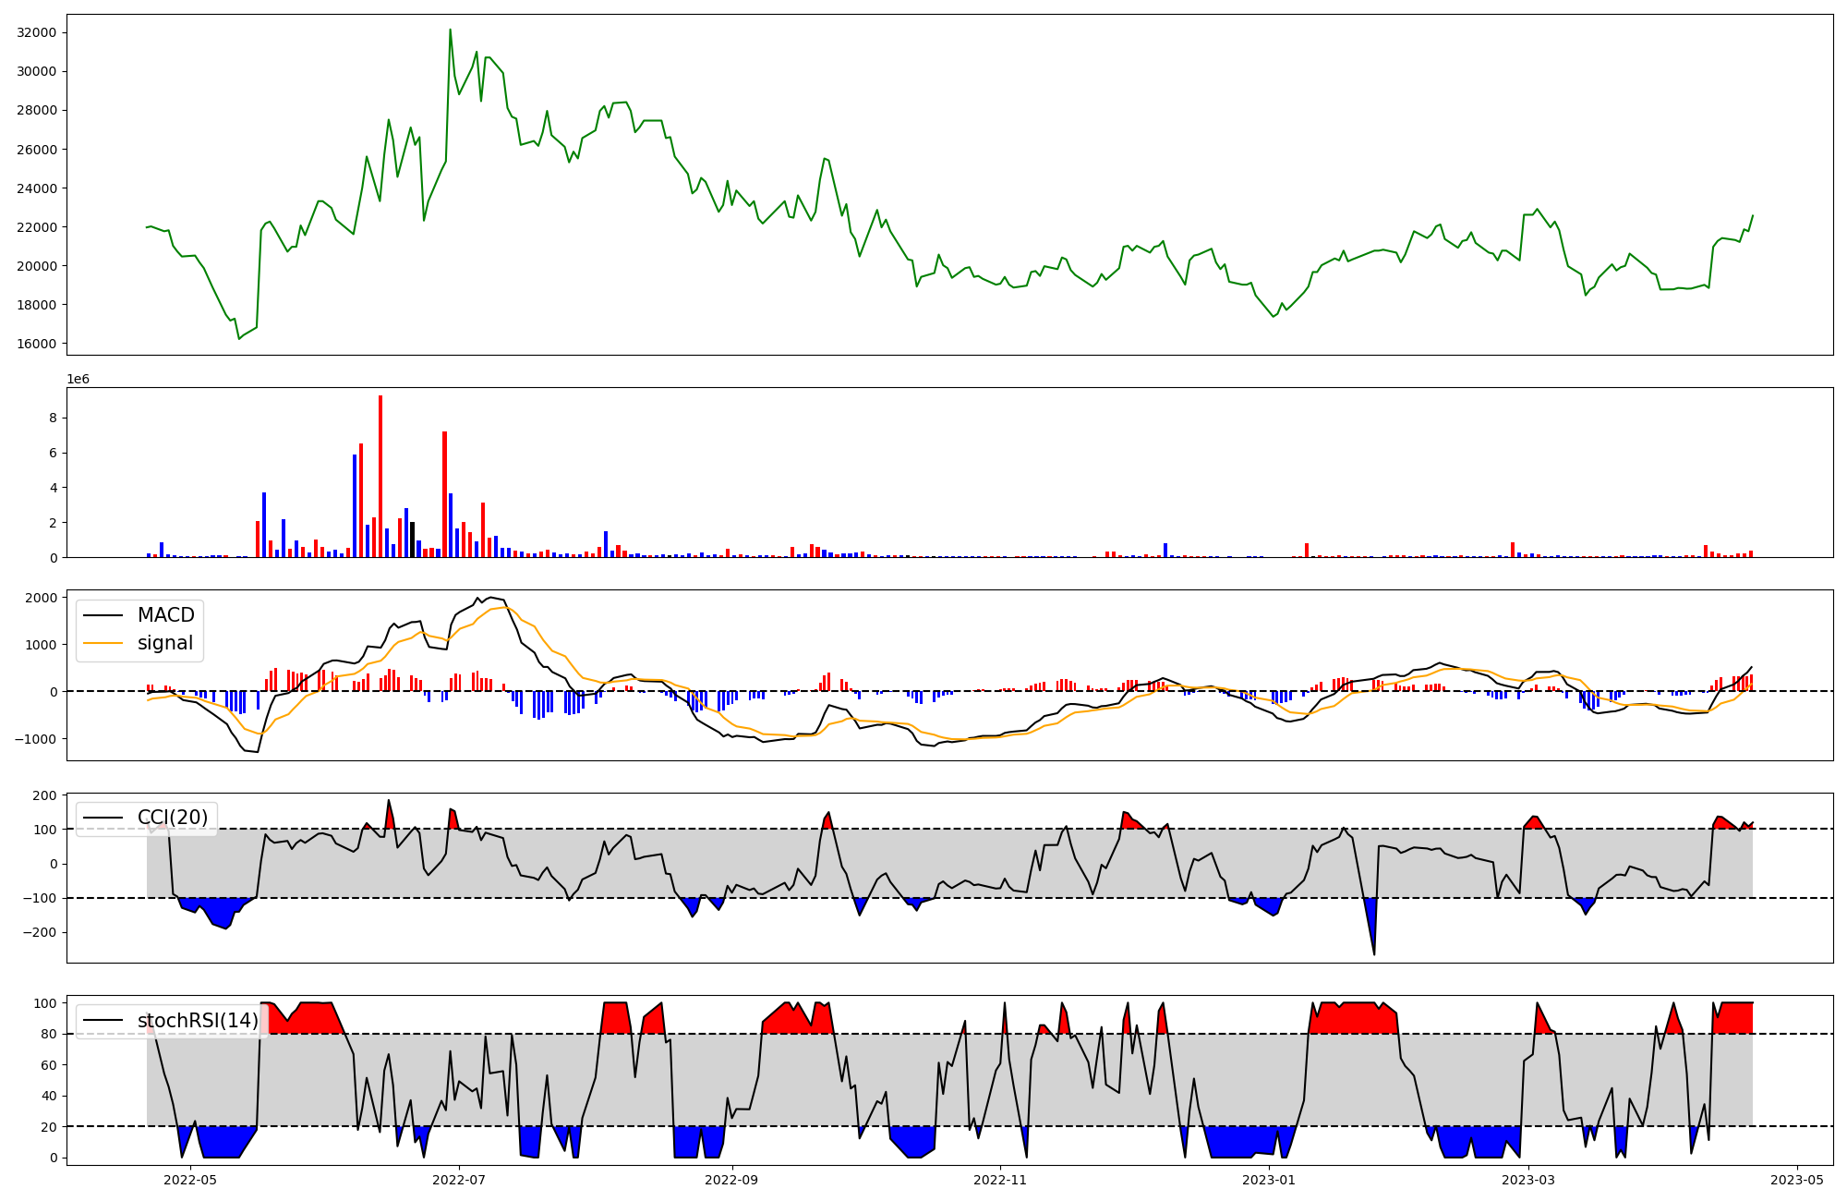Click the deepest blue CCI trough
Image resolution: width=1847 pixels, height=1201 pixels.
1374,952
